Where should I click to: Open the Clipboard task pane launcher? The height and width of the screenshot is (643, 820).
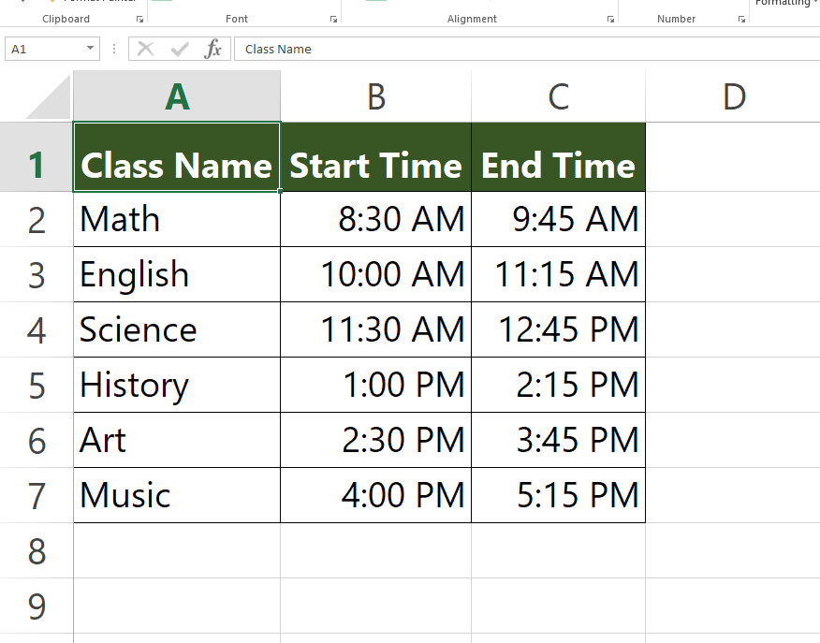point(139,17)
